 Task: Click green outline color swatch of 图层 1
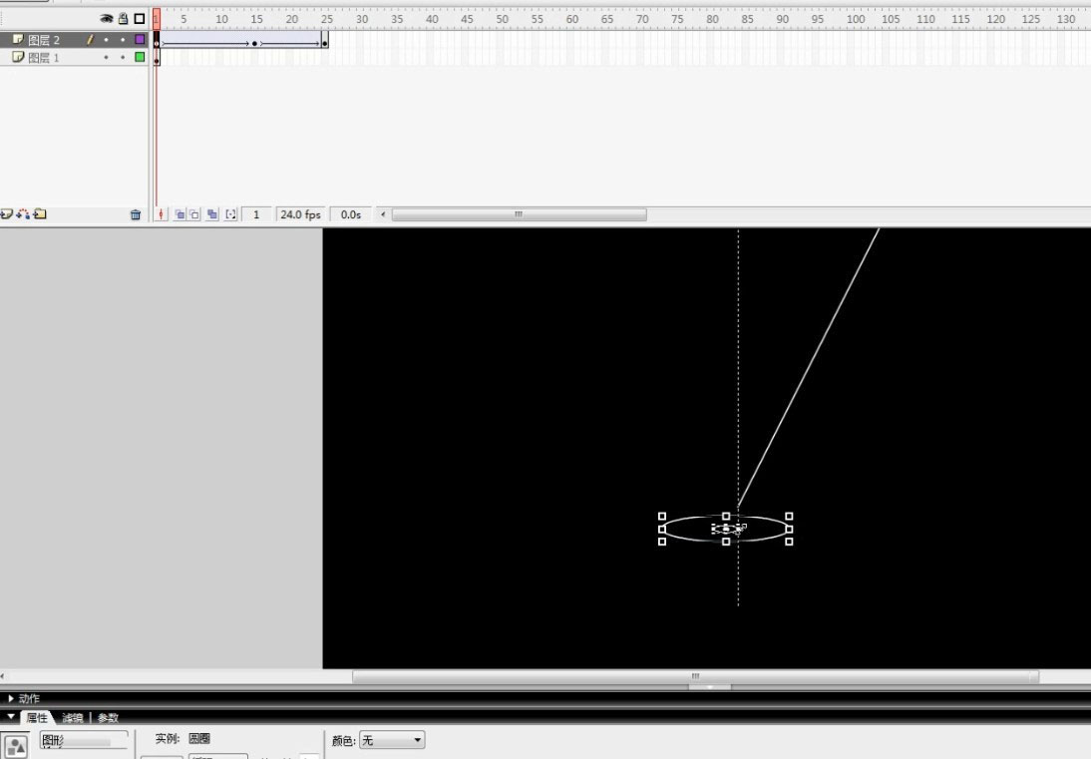(x=140, y=57)
